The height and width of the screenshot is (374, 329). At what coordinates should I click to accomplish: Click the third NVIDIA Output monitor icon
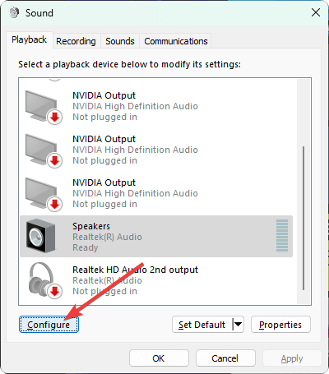[44, 194]
